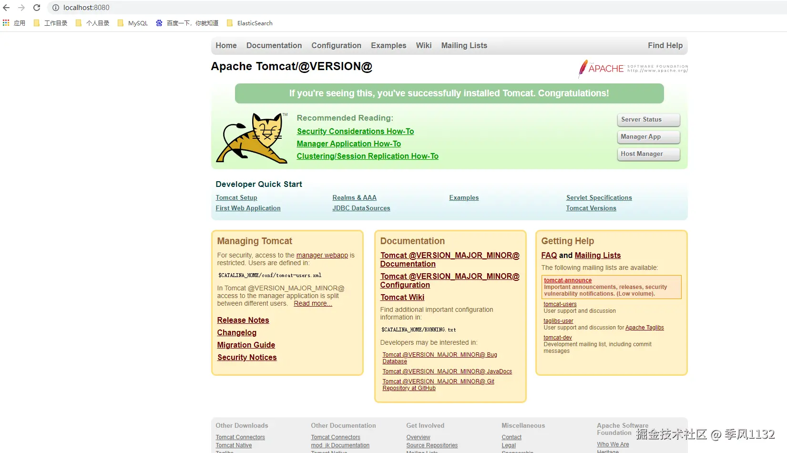Image resolution: width=787 pixels, height=453 pixels.
Task: Open Tomcat @VERSION_MAJOR_MINOR@ Configuration link
Action: pos(450,281)
